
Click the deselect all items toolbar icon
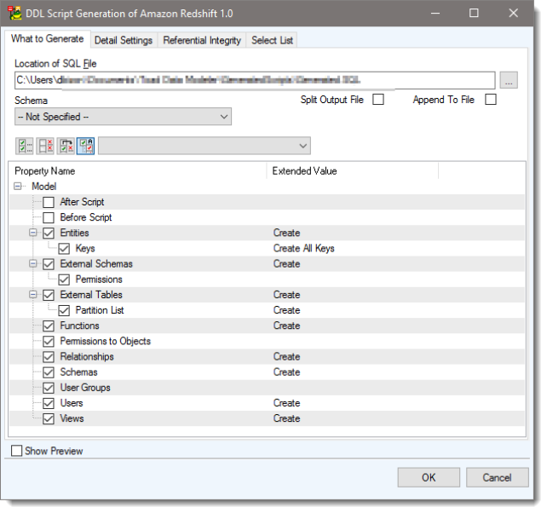(x=44, y=146)
